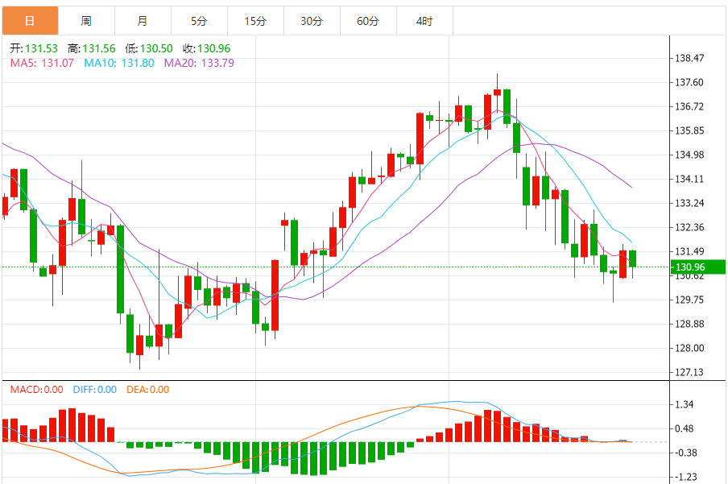Viewport: 728px width, 484px height.
Task: Switch to the 月 monthly tab
Action: tap(143, 21)
